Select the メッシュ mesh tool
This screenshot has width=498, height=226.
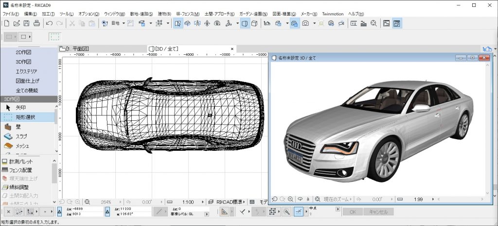(x=22, y=146)
